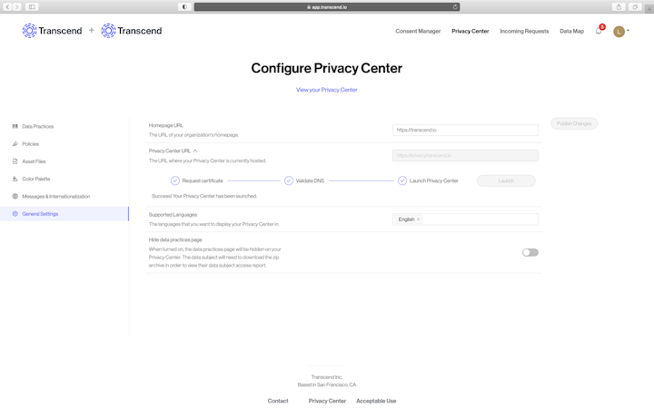Open the Data Map navigation item
Screen dimensions: 654x408
pos(571,31)
